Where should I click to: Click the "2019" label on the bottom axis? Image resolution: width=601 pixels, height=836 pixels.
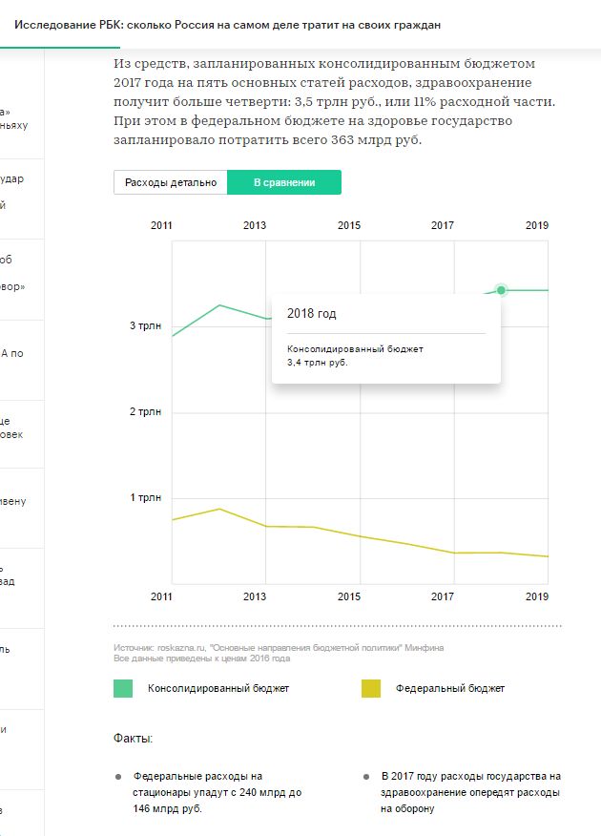[x=537, y=597]
